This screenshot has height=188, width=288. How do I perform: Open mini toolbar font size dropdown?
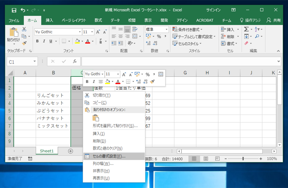118,74
